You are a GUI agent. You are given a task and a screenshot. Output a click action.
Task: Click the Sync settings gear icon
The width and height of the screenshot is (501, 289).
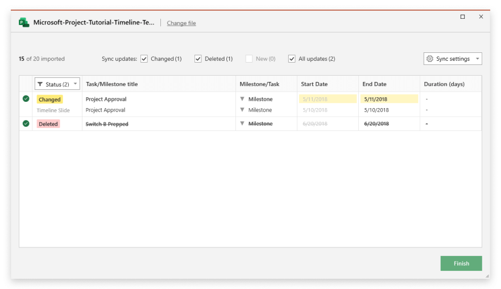[x=430, y=59]
